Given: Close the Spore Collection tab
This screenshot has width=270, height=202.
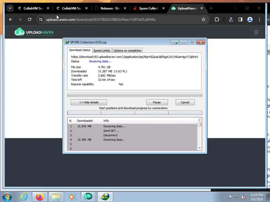Looking at the screenshot, I should [163, 8].
